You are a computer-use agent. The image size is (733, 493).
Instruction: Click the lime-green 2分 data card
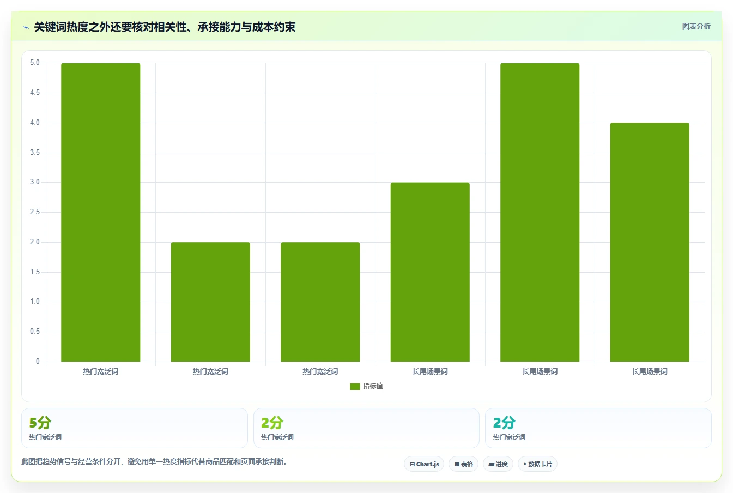pos(366,428)
